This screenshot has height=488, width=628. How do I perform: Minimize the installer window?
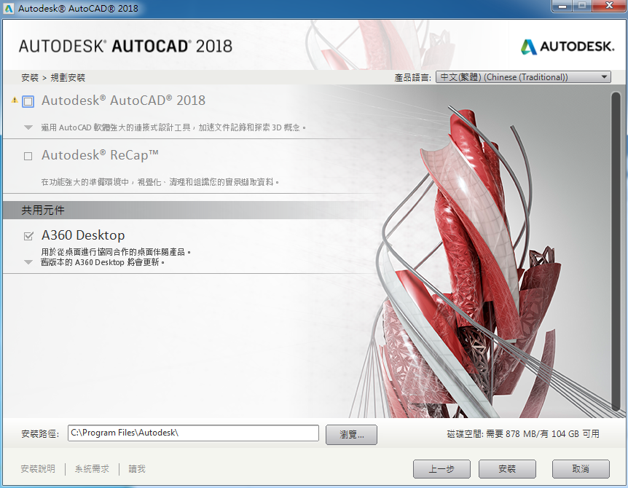tap(562, 6)
